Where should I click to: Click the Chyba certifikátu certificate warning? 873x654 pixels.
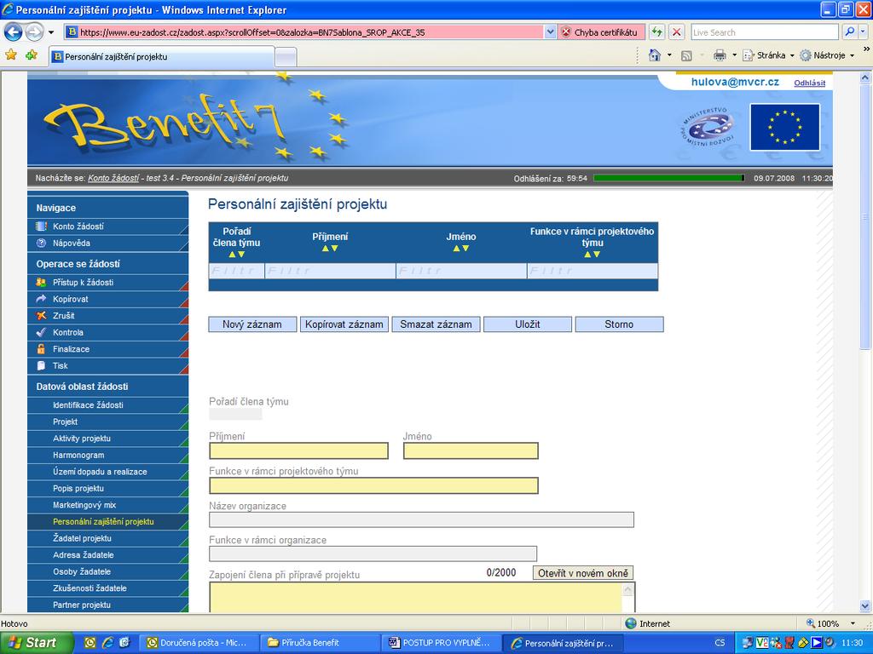pos(600,32)
